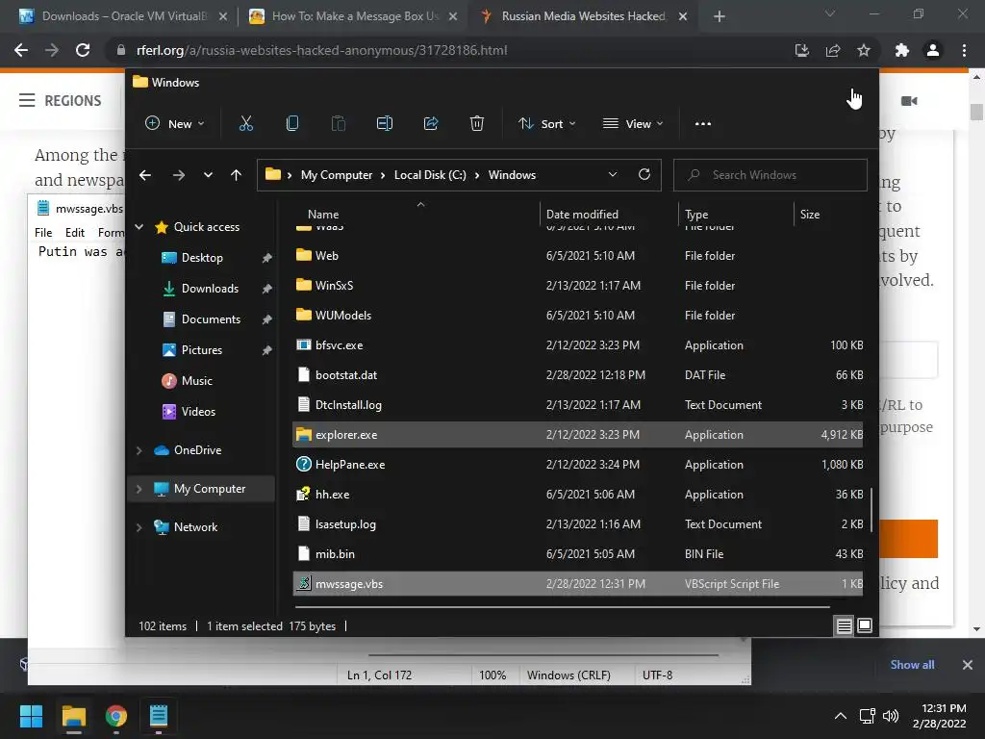The width and height of the screenshot is (985, 739).
Task: Click the Chrome share page icon
Action: click(833, 50)
